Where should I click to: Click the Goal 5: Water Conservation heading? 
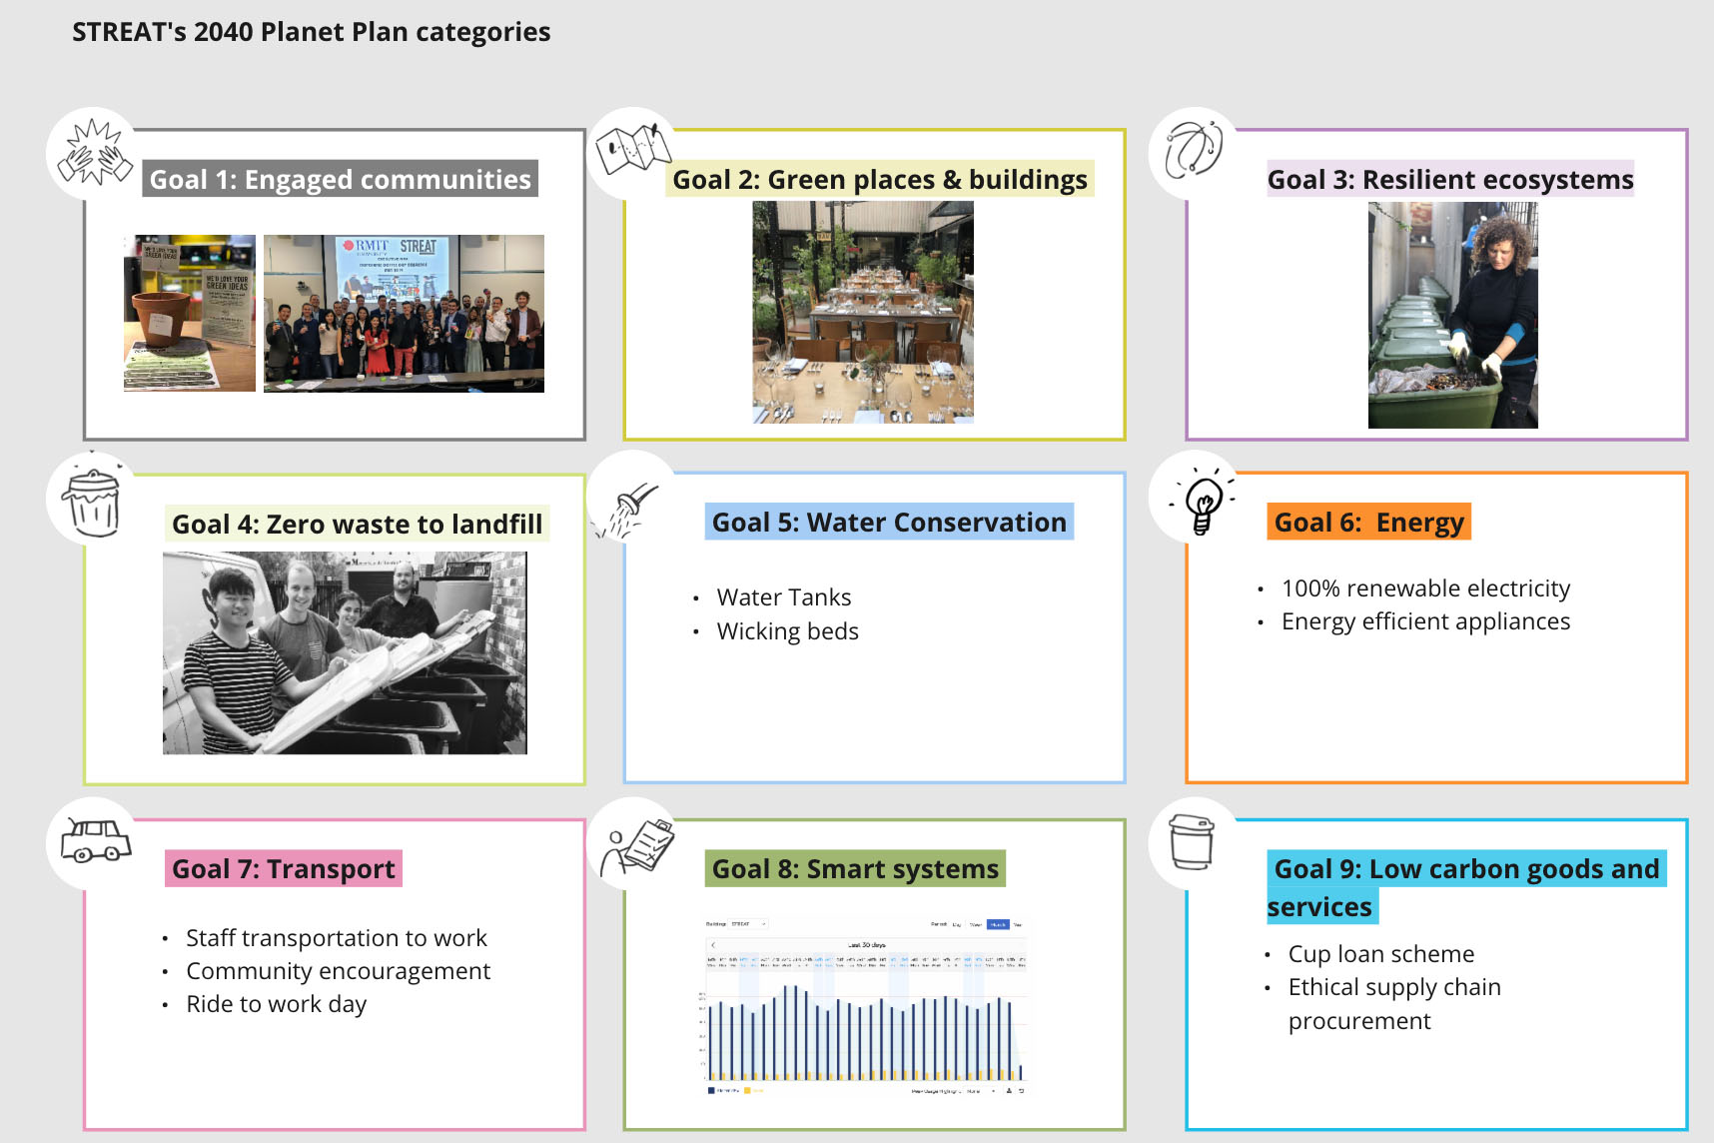tap(888, 523)
